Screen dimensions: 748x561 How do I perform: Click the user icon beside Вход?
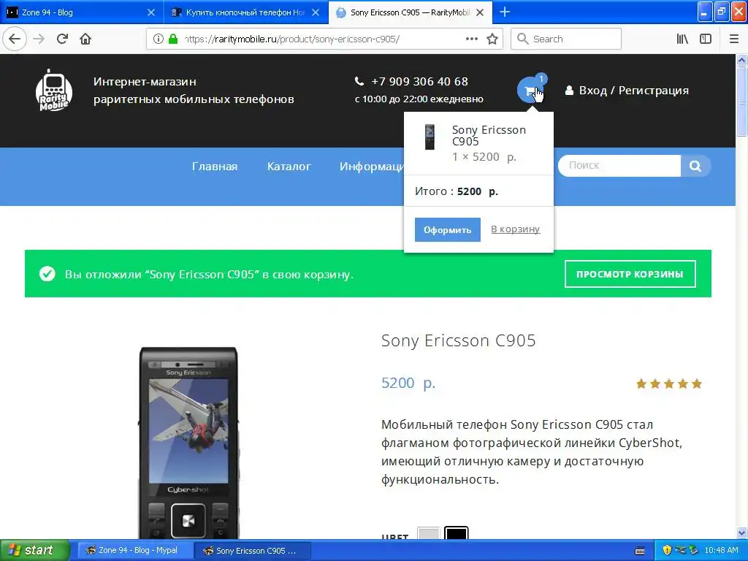pyautogui.click(x=569, y=90)
